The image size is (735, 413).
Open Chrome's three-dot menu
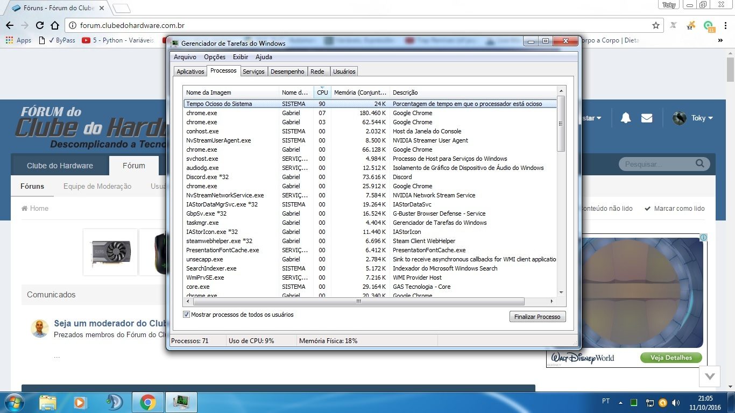(726, 25)
